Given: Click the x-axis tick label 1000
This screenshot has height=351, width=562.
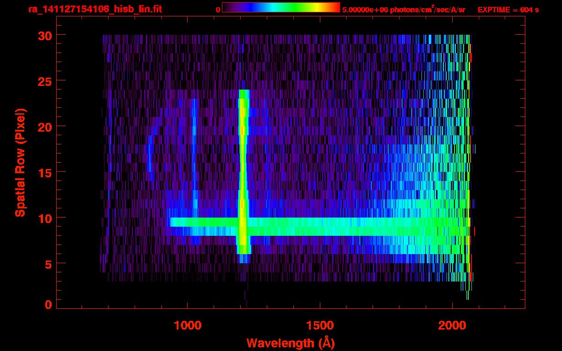Looking at the screenshot, I should [188, 325].
